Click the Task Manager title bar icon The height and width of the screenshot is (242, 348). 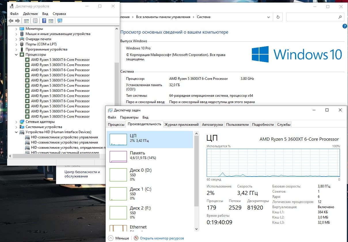110,110
